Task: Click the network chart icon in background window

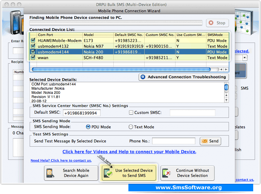Action: tap(244, 22)
